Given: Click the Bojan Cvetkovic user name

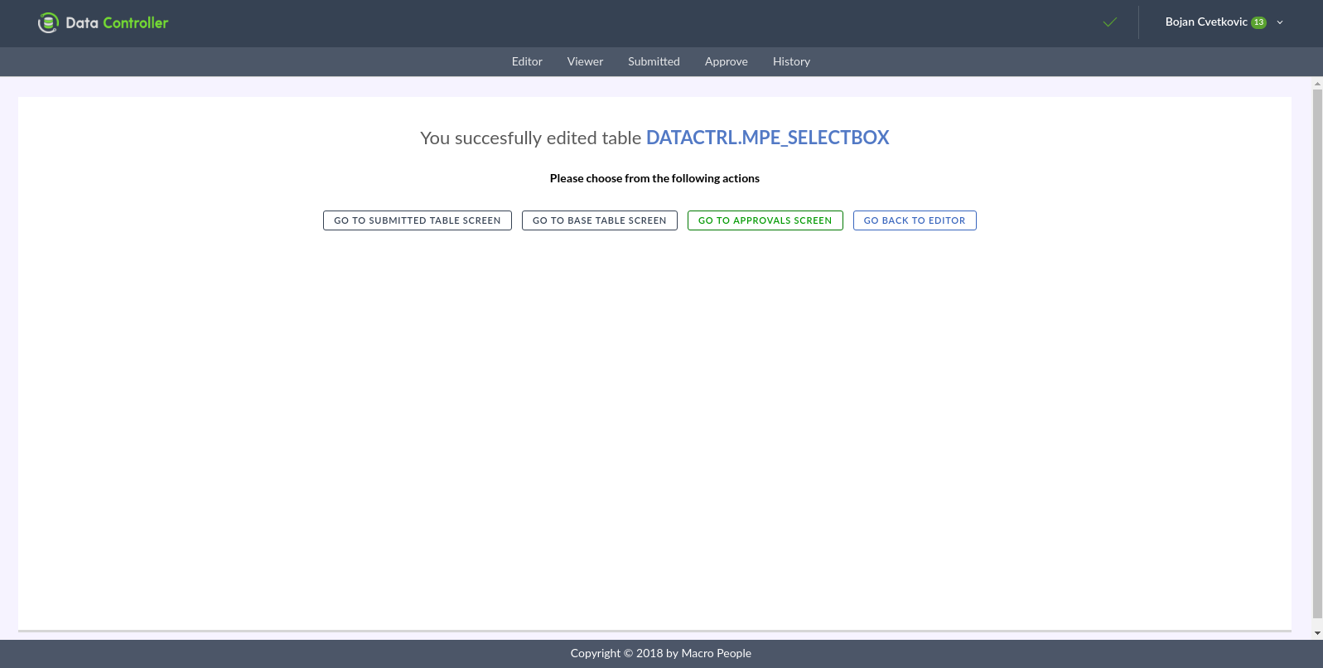Looking at the screenshot, I should 1205,22.
